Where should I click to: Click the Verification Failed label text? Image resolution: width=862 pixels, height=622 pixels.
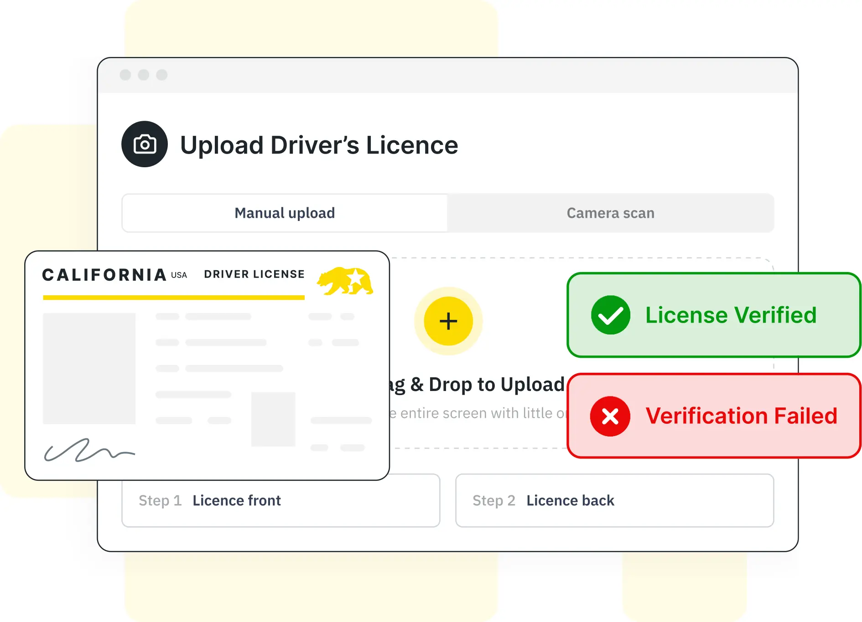[x=741, y=416]
